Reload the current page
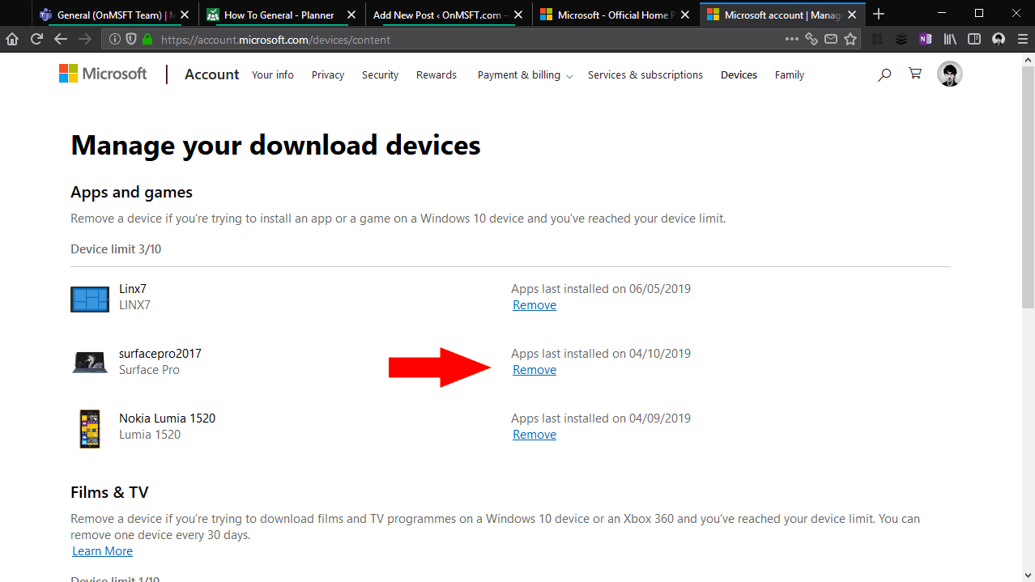Viewport: 1035px width, 582px height. pos(36,39)
